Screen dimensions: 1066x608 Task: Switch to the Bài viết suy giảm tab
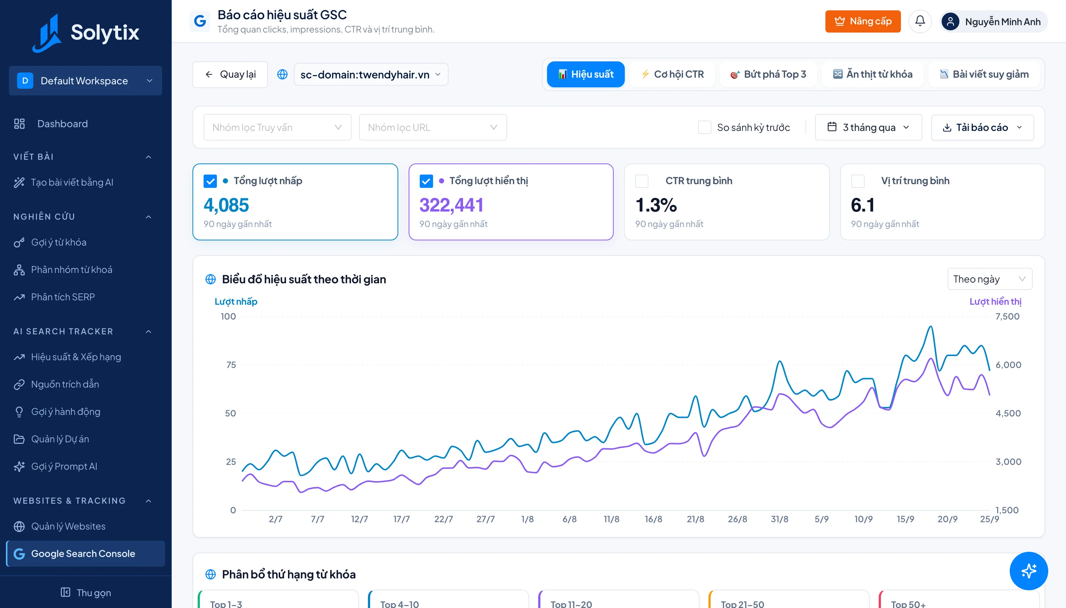tap(984, 74)
